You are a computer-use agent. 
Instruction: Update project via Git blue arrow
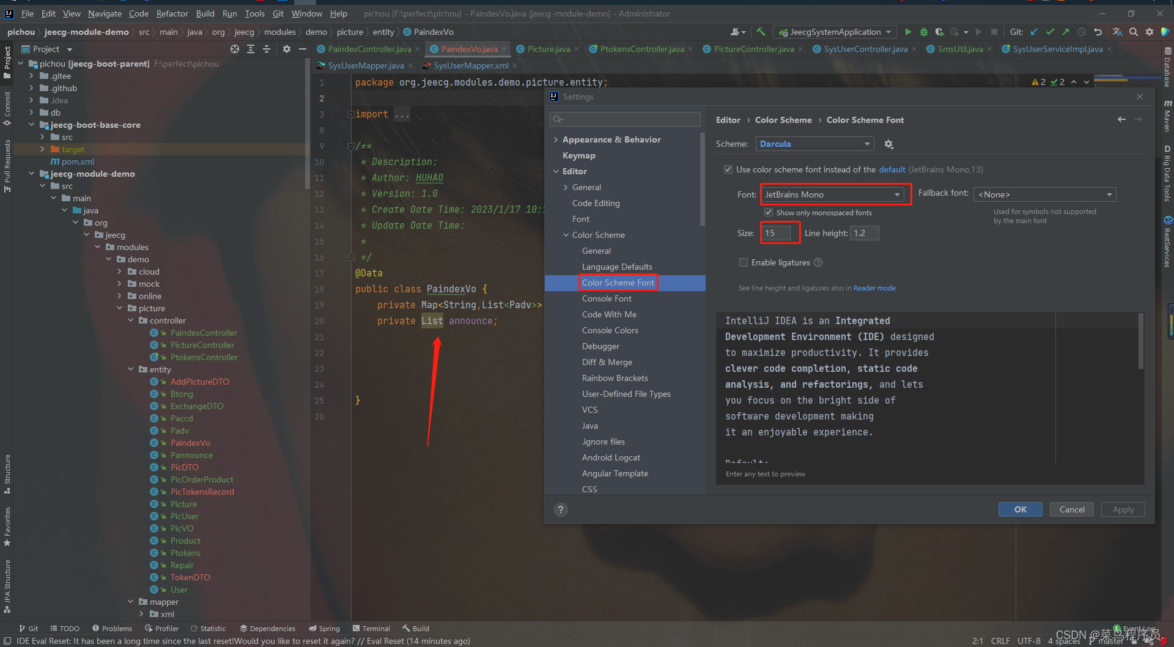(1034, 32)
